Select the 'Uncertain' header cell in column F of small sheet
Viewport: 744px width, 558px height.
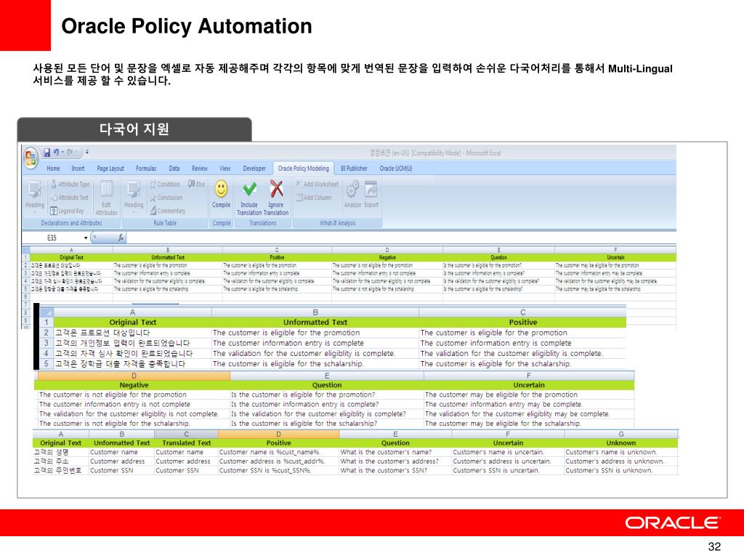tap(615, 258)
